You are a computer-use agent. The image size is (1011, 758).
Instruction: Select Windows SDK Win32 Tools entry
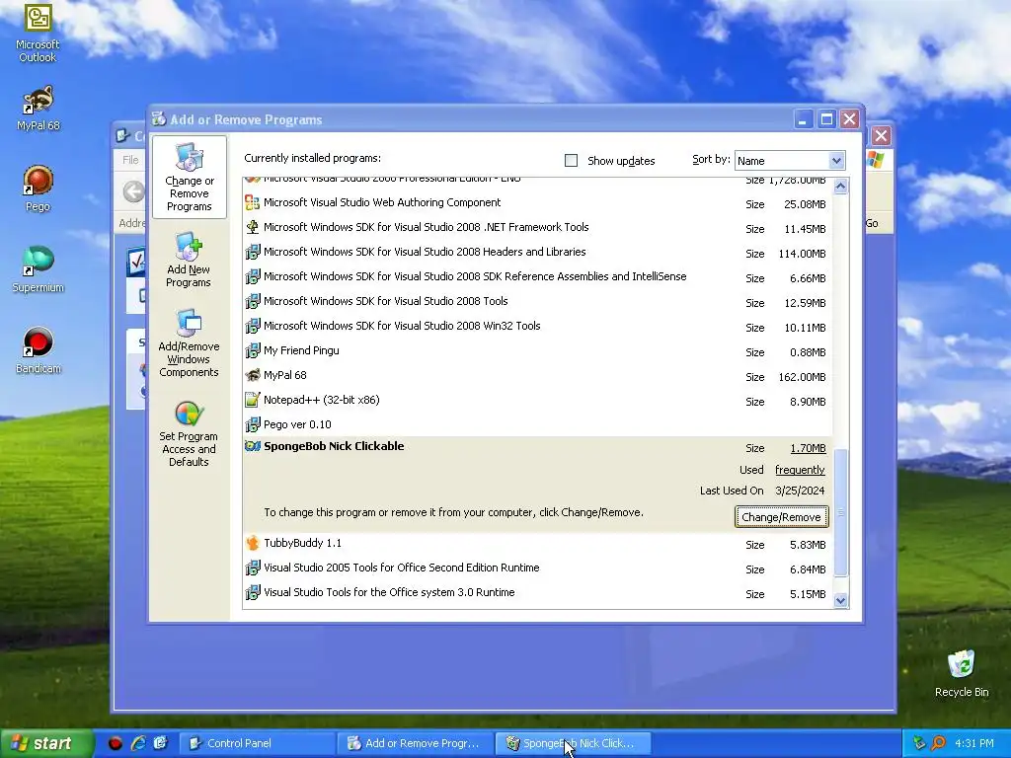click(x=538, y=326)
